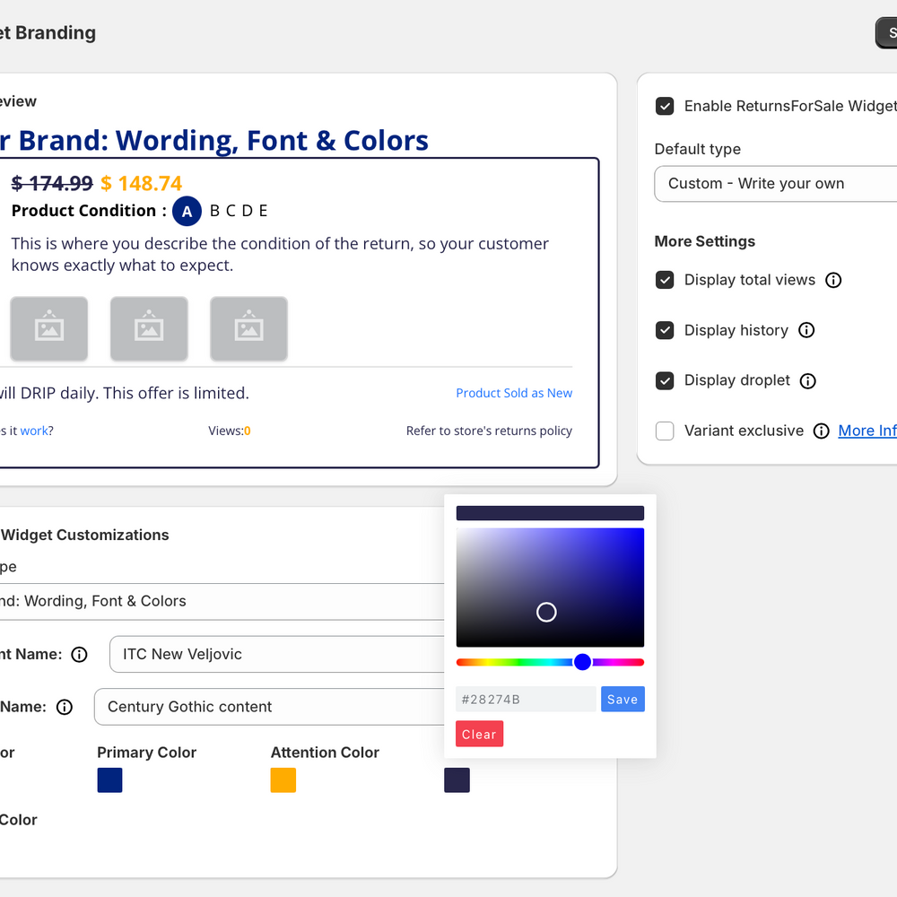This screenshot has width=897, height=897.
Task: Open the Default type dropdown
Action: pyautogui.click(x=776, y=184)
